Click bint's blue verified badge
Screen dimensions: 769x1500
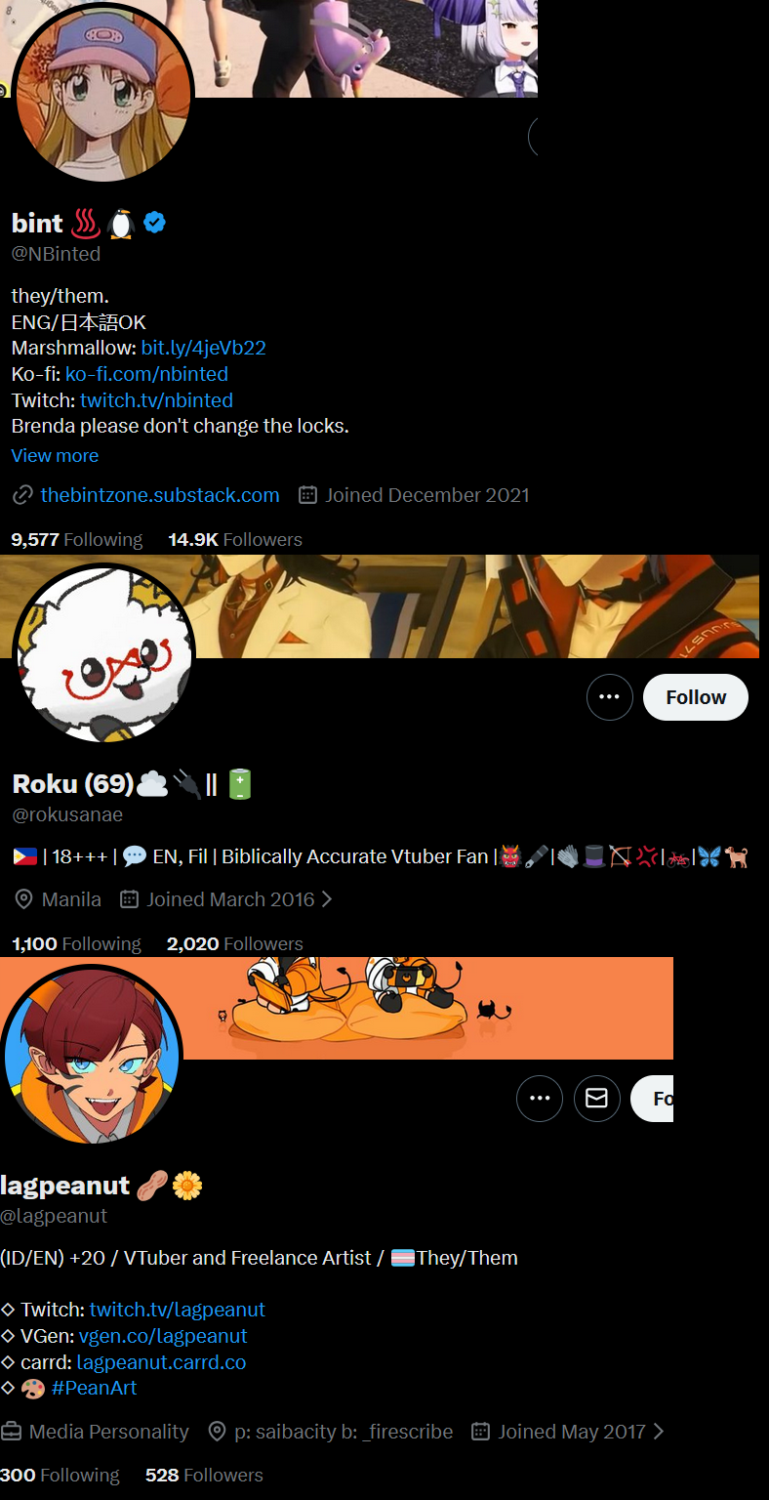point(154,223)
